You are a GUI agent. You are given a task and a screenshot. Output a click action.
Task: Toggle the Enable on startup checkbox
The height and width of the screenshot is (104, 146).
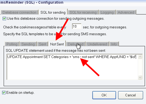pos(4,92)
